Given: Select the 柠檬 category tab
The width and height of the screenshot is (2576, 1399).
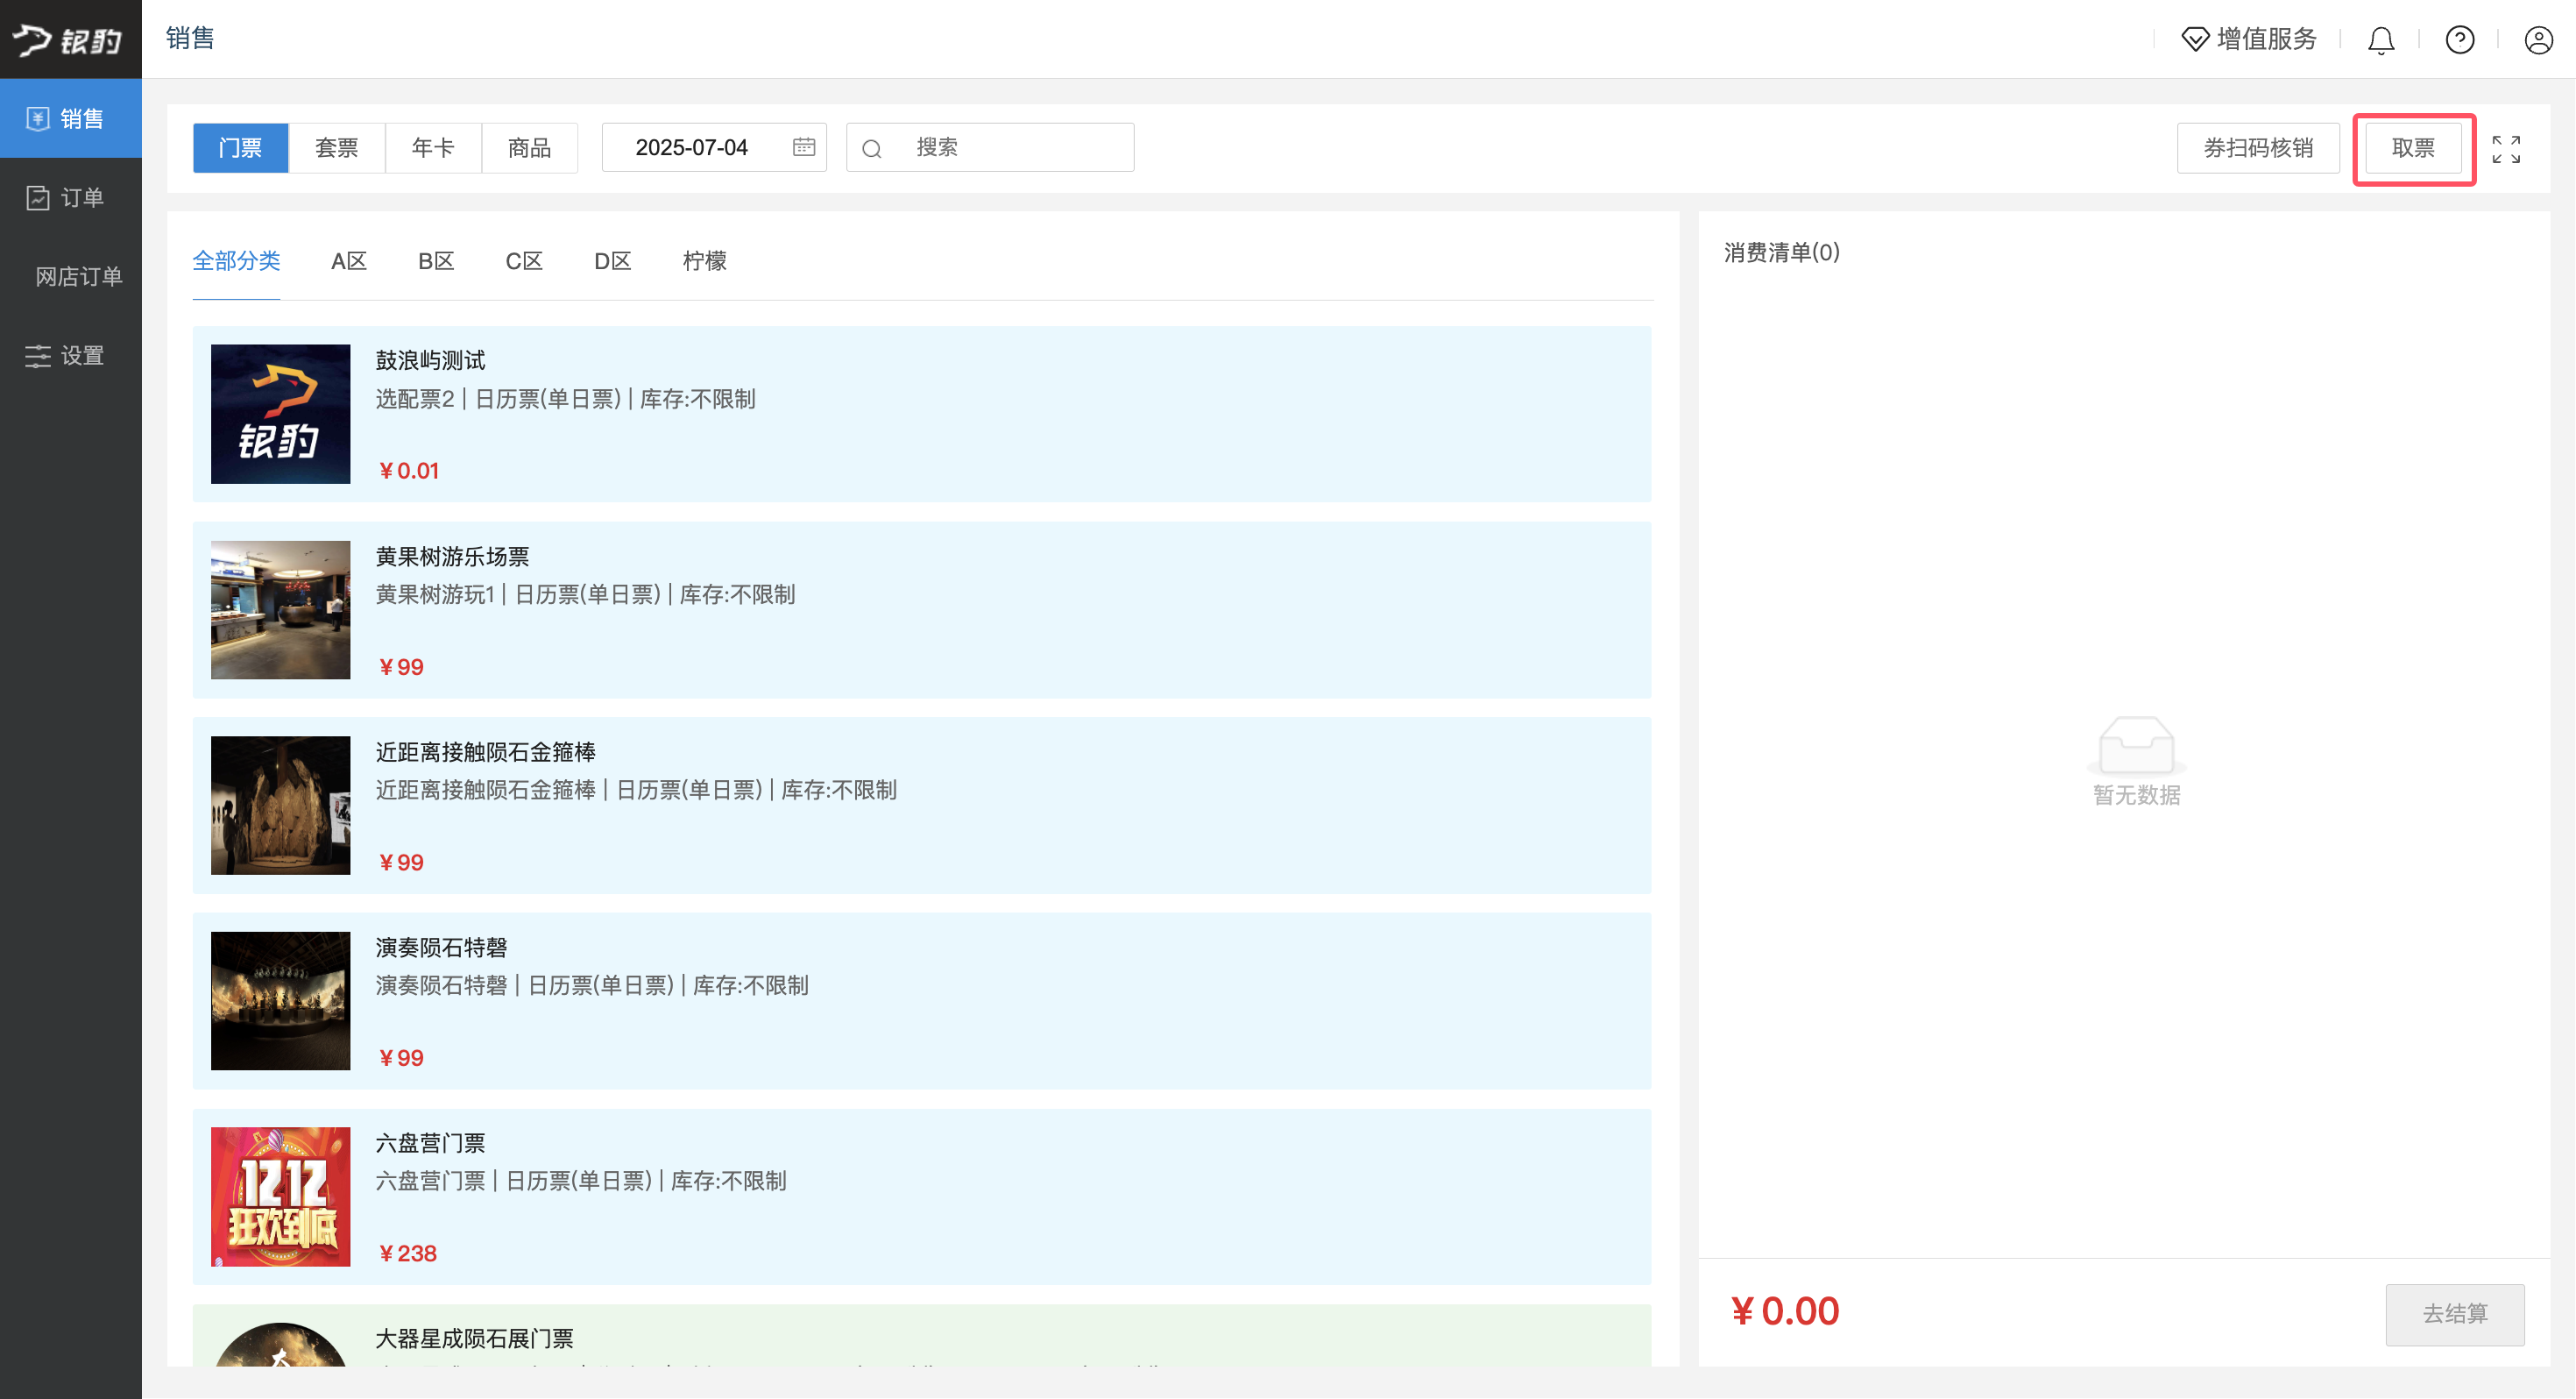Looking at the screenshot, I should (x=705, y=260).
